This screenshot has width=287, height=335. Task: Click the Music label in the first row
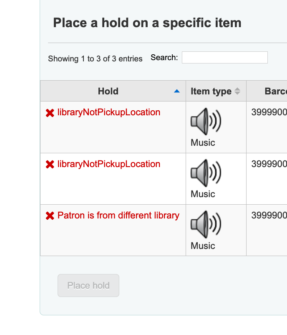click(203, 142)
